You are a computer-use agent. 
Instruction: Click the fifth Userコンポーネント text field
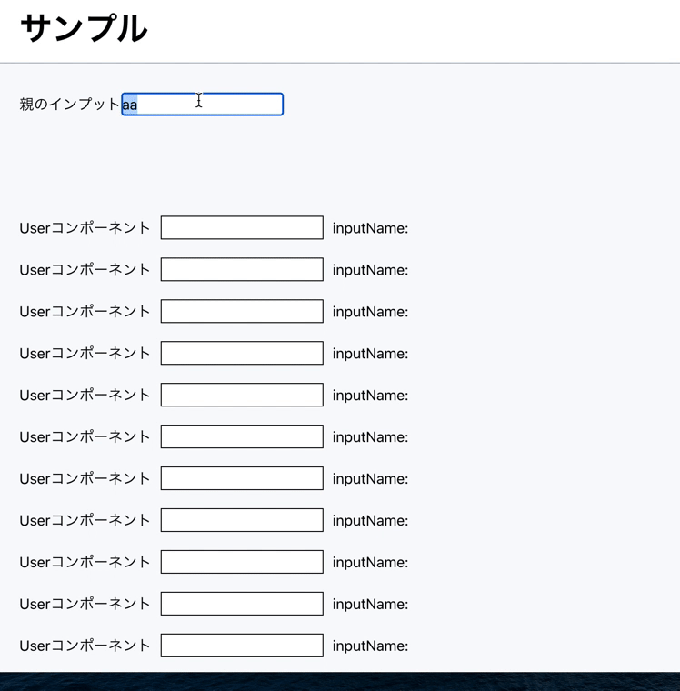pyautogui.click(x=242, y=395)
